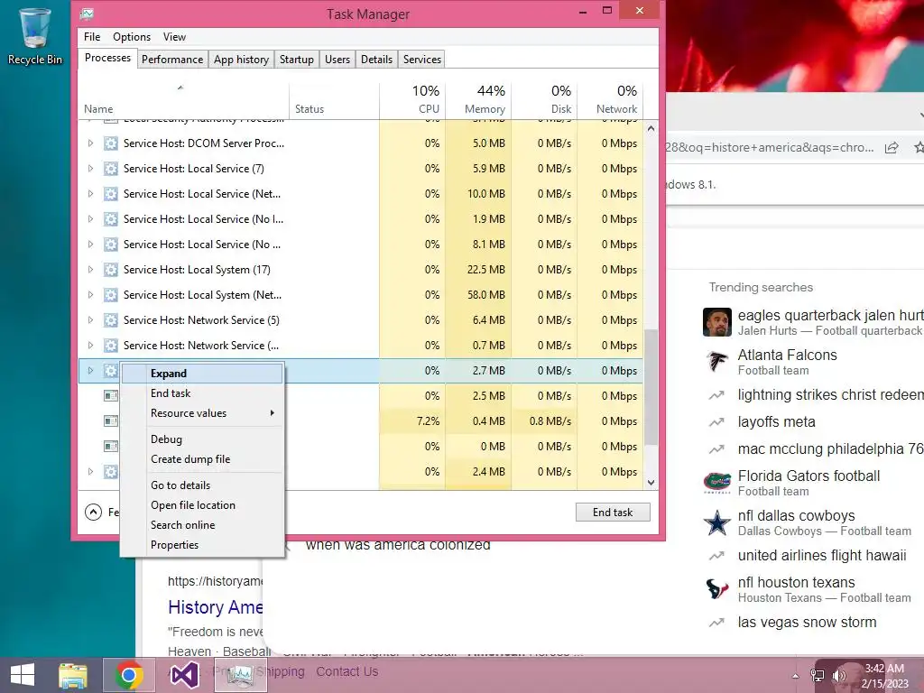Click gear icon of Service Host: Local Service (7)

[x=111, y=169]
